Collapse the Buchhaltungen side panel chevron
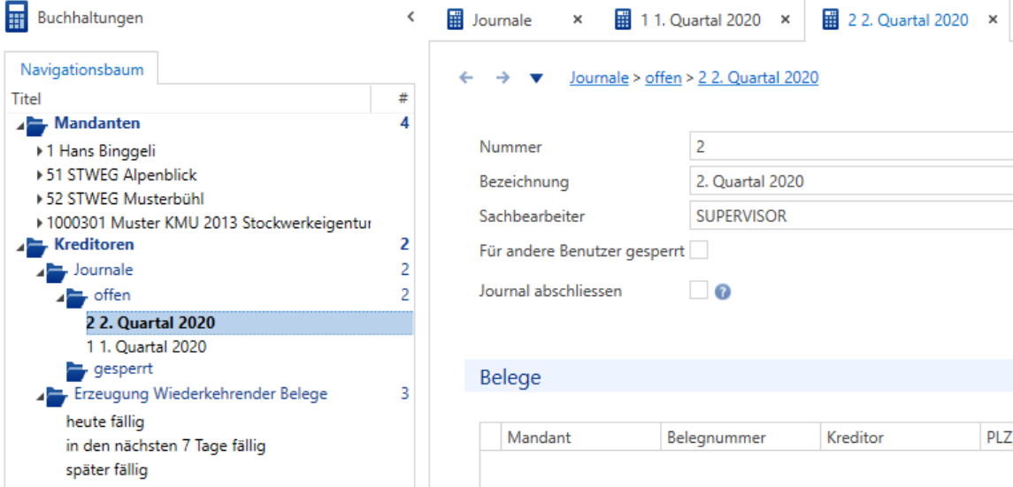 point(411,18)
